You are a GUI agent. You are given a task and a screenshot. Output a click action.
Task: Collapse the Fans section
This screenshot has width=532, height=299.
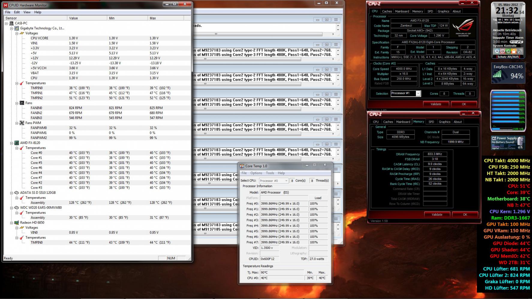pyautogui.click(x=17, y=103)
